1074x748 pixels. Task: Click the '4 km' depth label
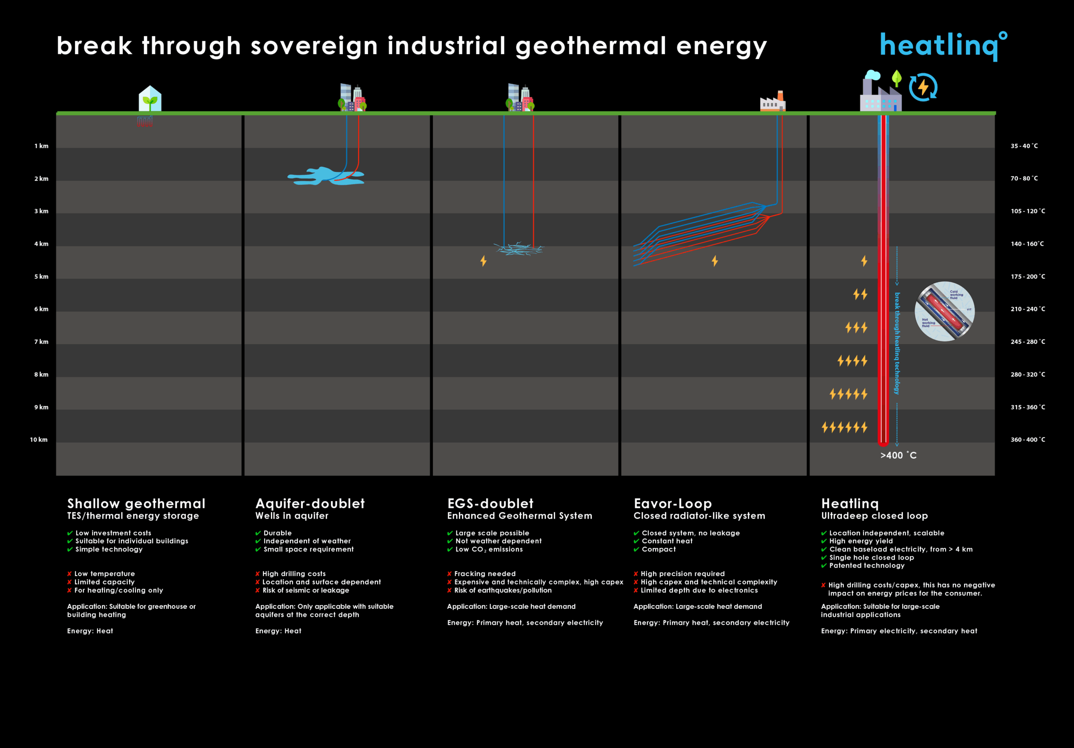[41, 244]
